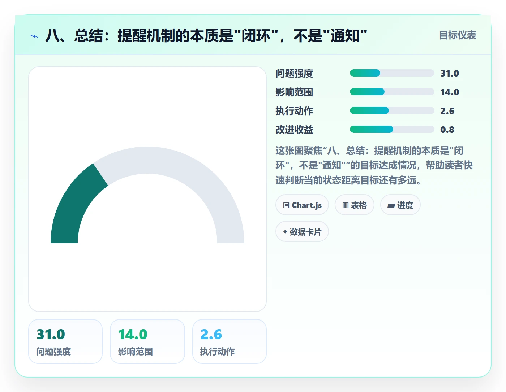
Task: Open the 14.0 影响范围 stat card
Action: pos(147,341)
